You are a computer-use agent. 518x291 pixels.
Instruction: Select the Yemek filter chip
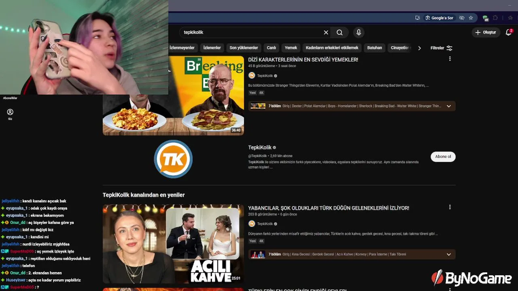point(291,48)
